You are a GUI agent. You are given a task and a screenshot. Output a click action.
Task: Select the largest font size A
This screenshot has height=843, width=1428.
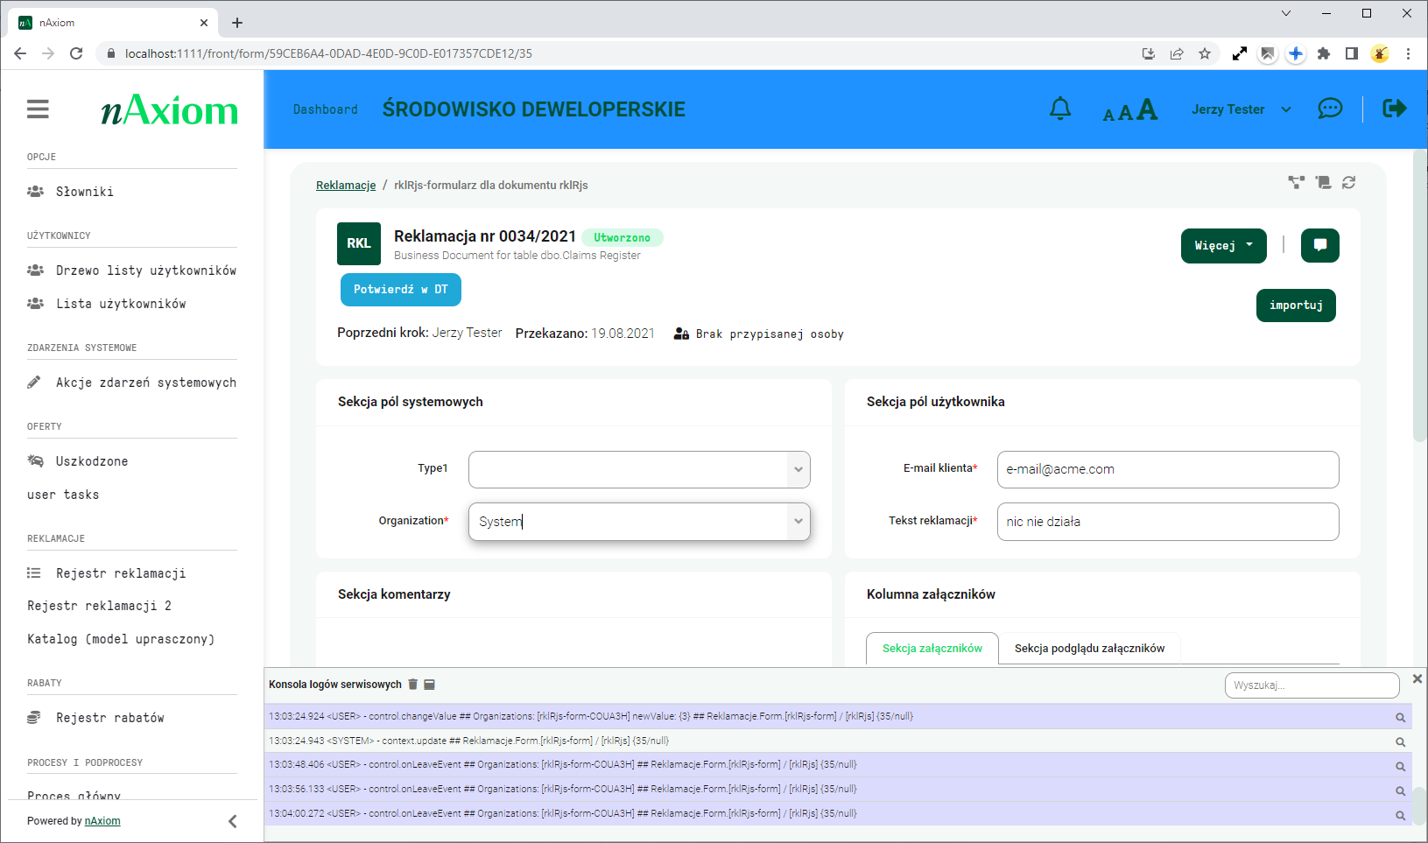click(1147, 109)
